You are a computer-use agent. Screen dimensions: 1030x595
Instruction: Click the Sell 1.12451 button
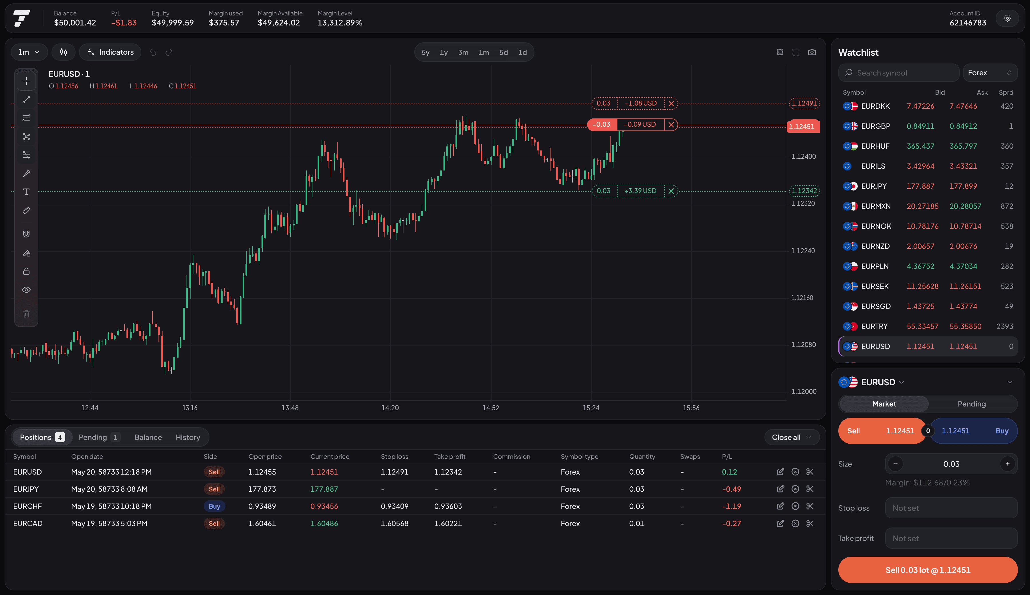coord(882,431)
